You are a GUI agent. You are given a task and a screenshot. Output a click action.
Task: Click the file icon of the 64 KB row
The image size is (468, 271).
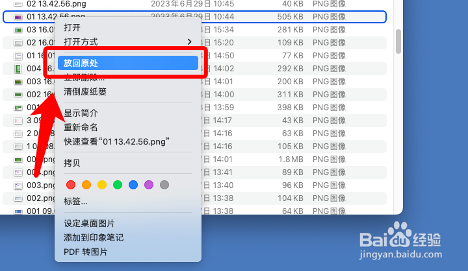coord(18,211)
